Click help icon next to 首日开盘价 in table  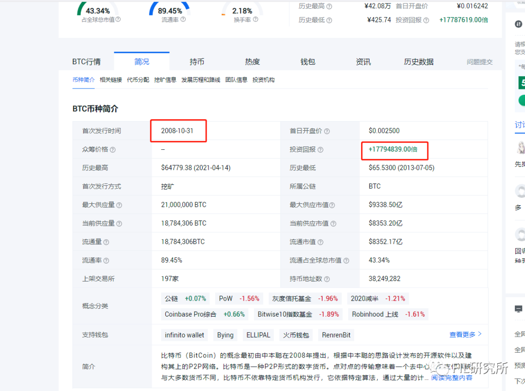327,131
